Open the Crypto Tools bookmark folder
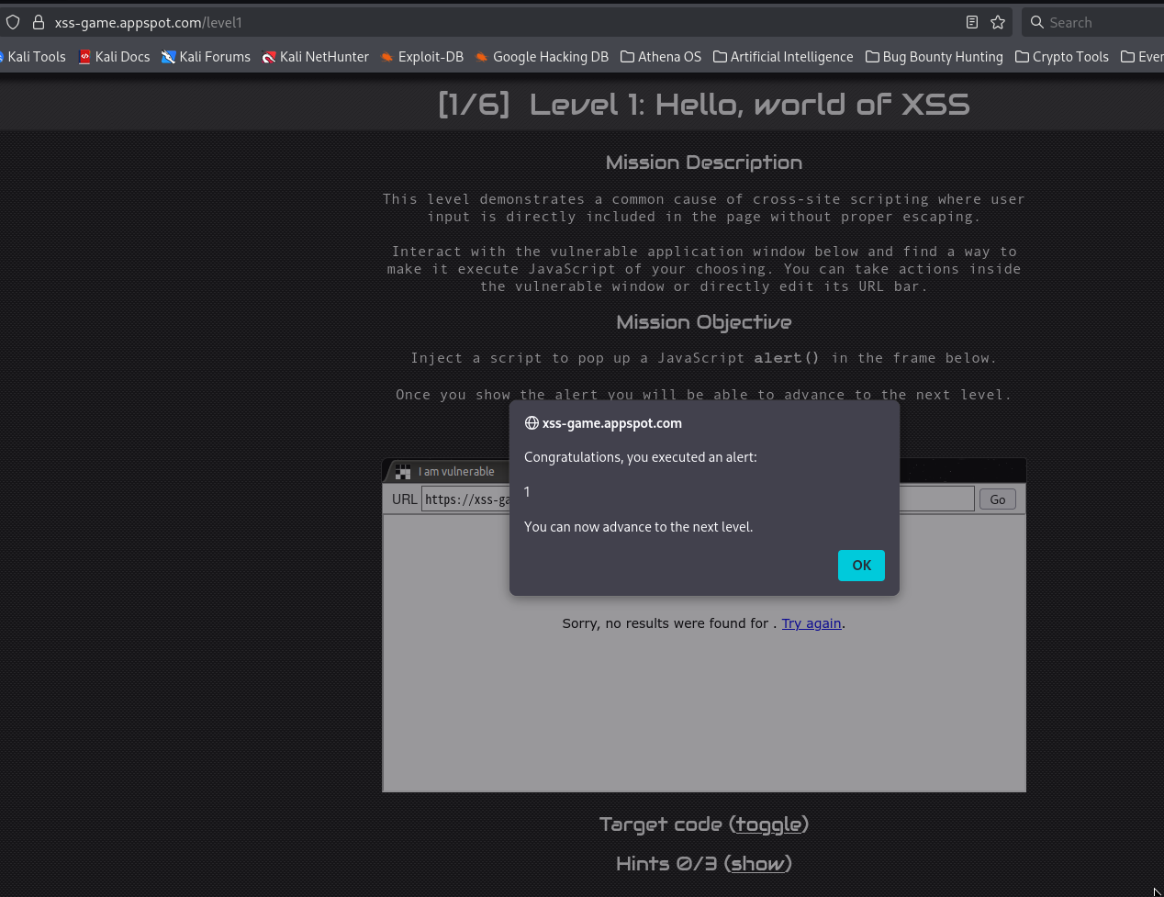This screenshot has width=1164, height=897. point(1061,57)
